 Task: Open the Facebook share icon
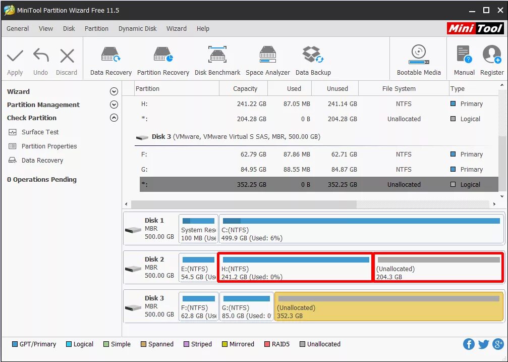click(x=469, y=344)
